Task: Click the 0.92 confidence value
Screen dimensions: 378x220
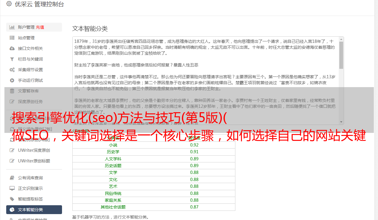Action: pos(194,145)
